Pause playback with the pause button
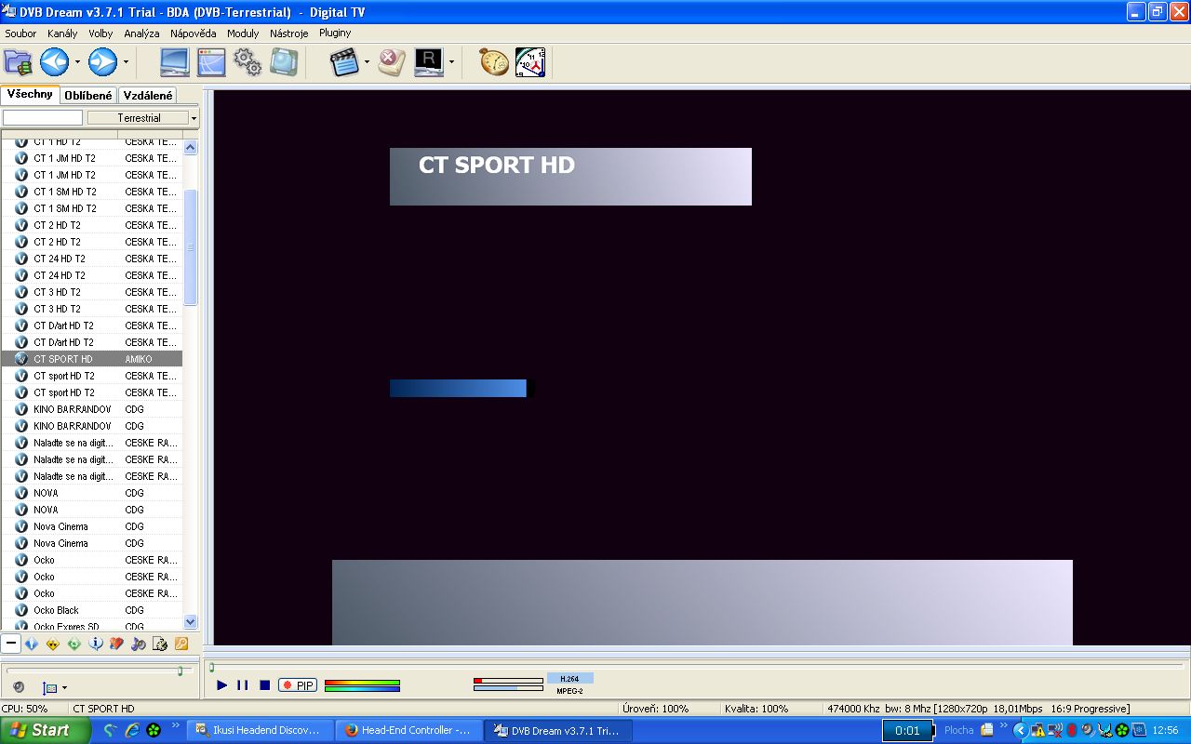The image size is (1191, 744). click(243, 685)
